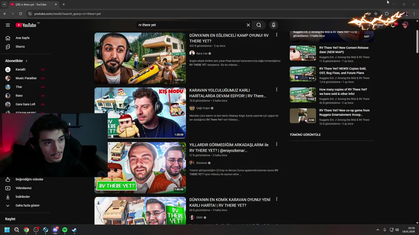419x235 pixels.
Task: Expand the Abonelikler section
Action: [x=16, y=61]
